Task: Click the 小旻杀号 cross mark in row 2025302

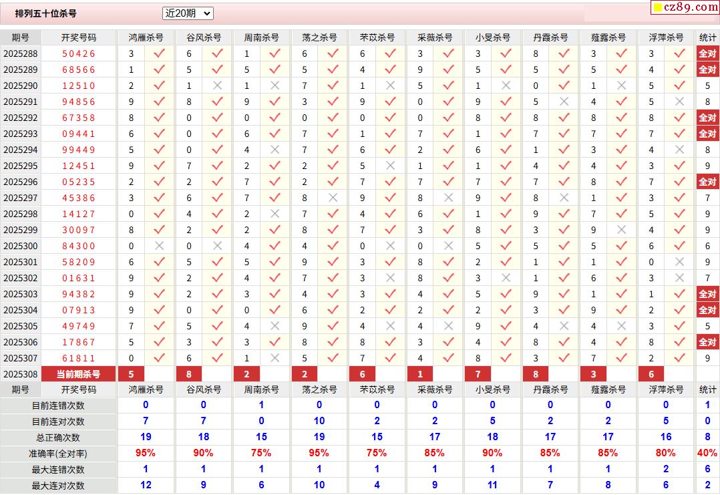Action: (506, 278)
